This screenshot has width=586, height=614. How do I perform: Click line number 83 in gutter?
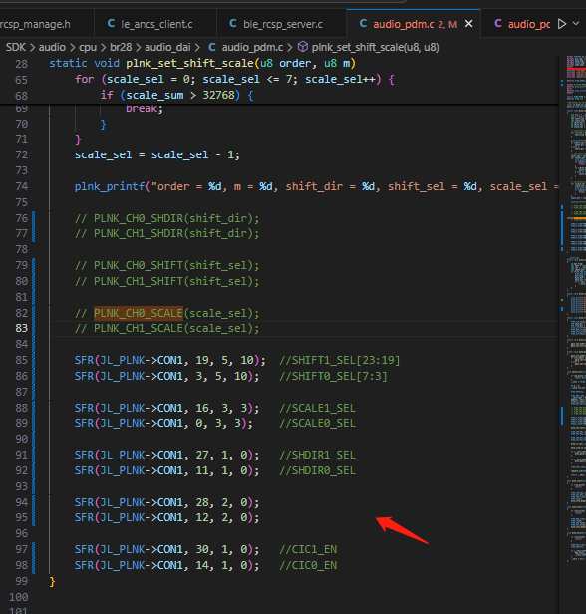click(22, 328)
